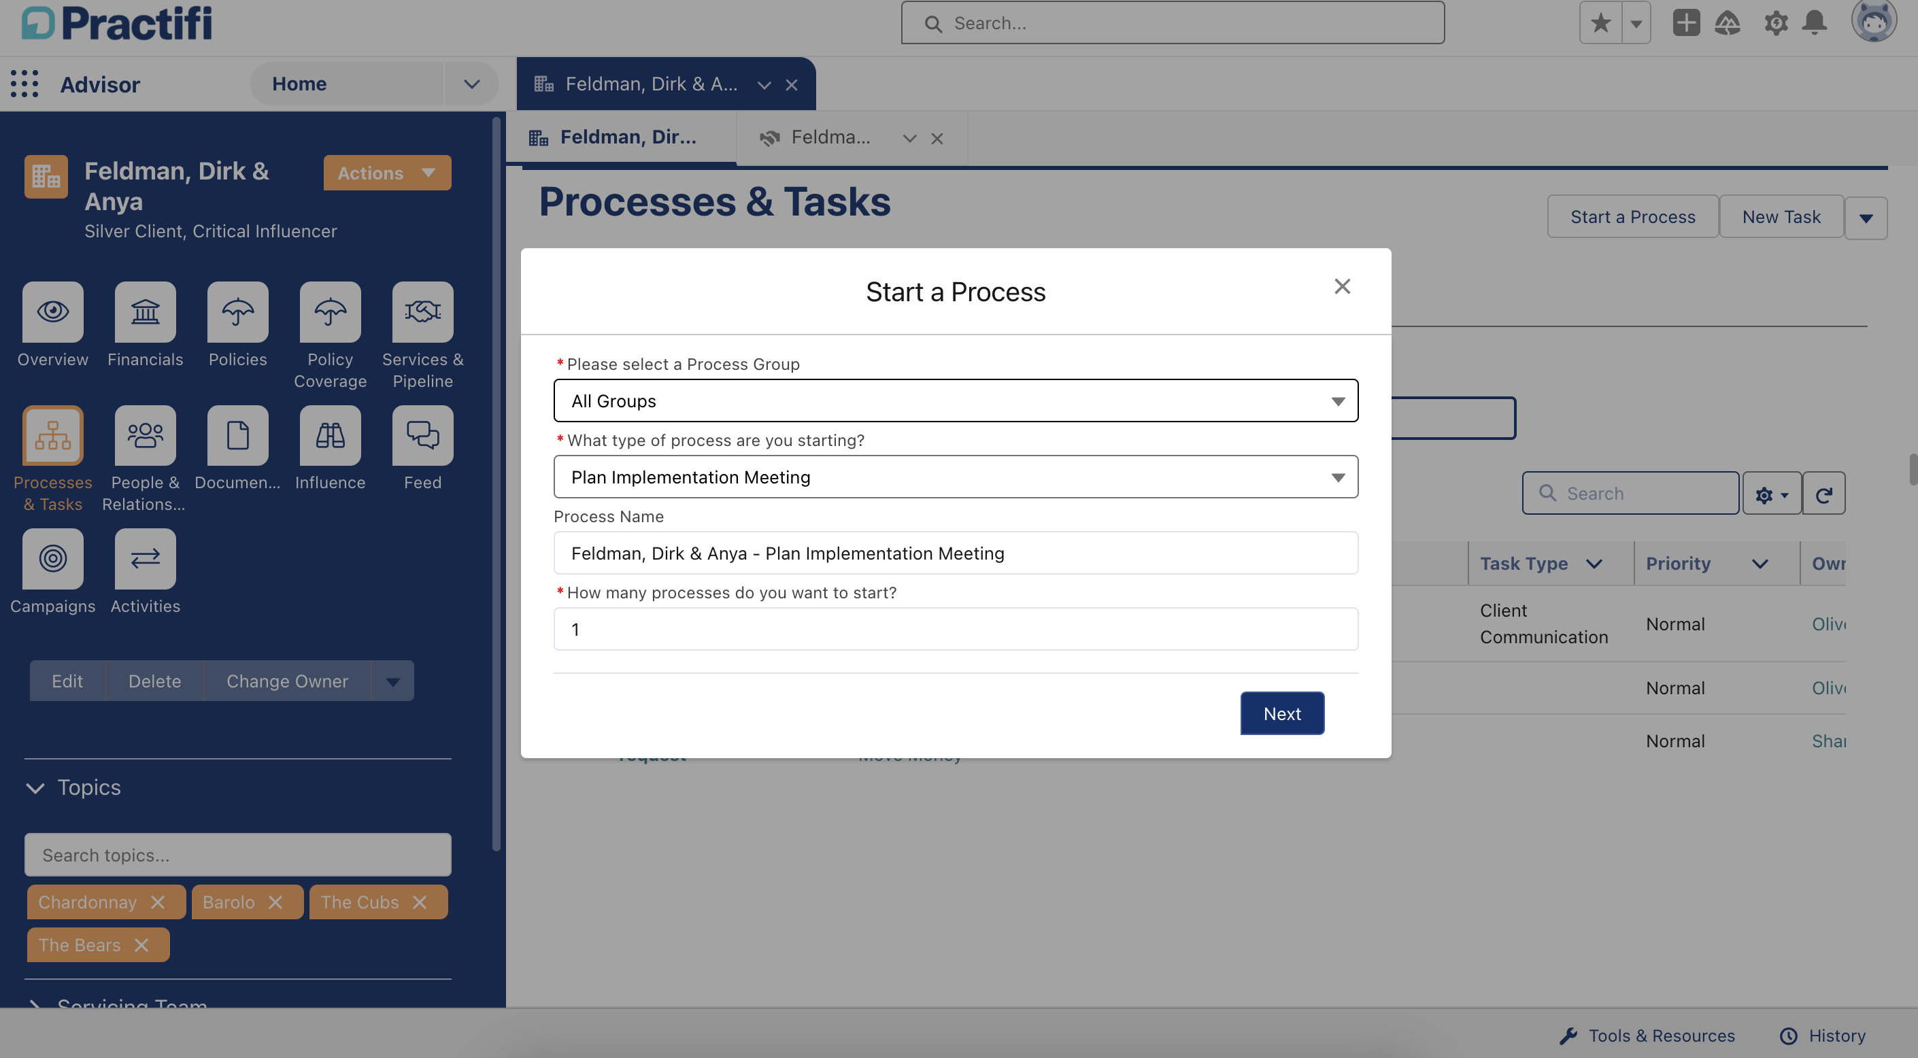Open the Activities arrows icon
Viewport: 1918px width, 1058px height.
(x=145, y=558)
